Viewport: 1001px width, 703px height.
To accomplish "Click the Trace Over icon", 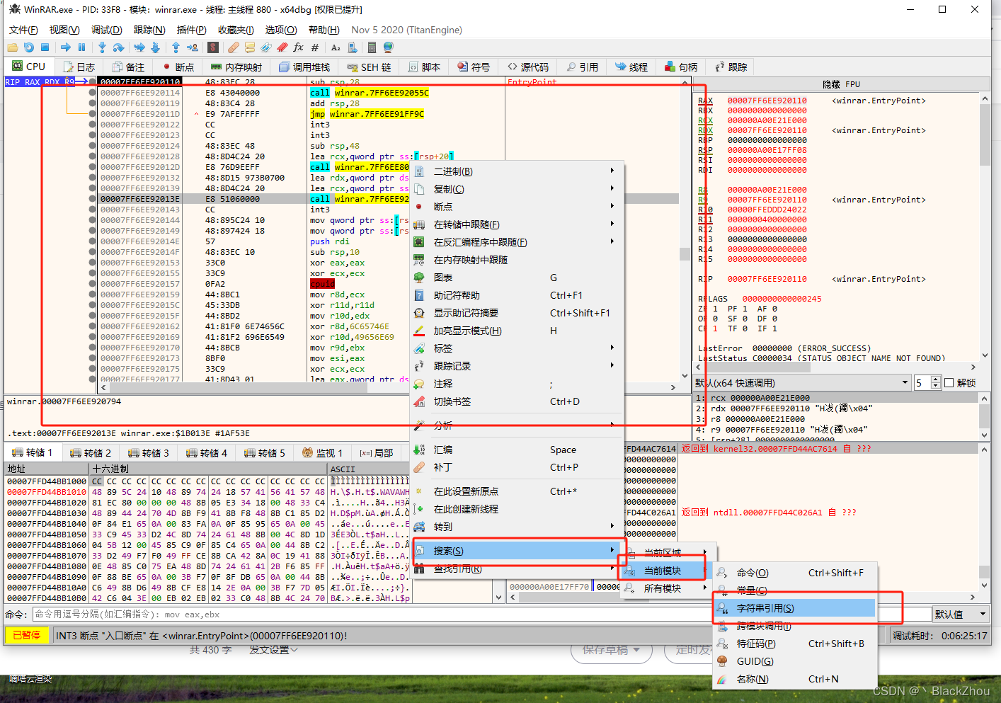I will 155,47.
